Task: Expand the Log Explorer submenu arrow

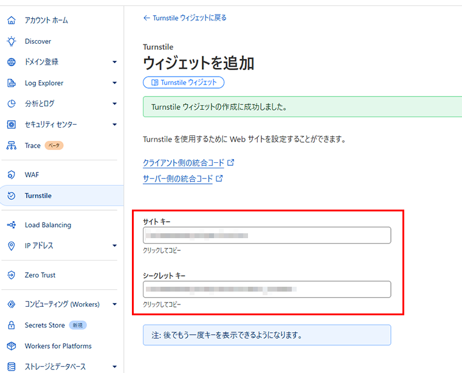Action: (115, 83)
